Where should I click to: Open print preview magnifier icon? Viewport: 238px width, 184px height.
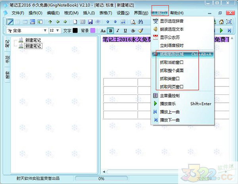pyautogui.click(x=133, y=22)
